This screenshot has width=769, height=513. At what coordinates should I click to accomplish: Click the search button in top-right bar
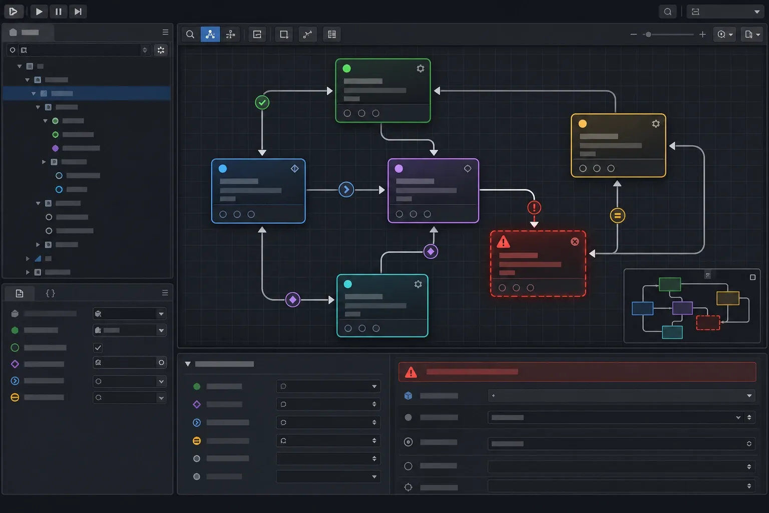(x=667, y=12)
